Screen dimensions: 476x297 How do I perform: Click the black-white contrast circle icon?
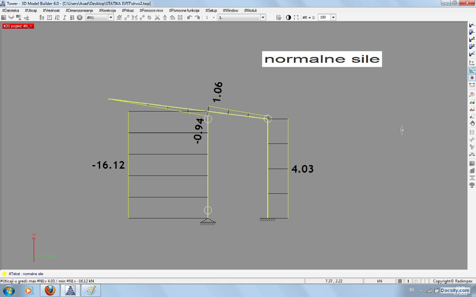coord(288,17)
